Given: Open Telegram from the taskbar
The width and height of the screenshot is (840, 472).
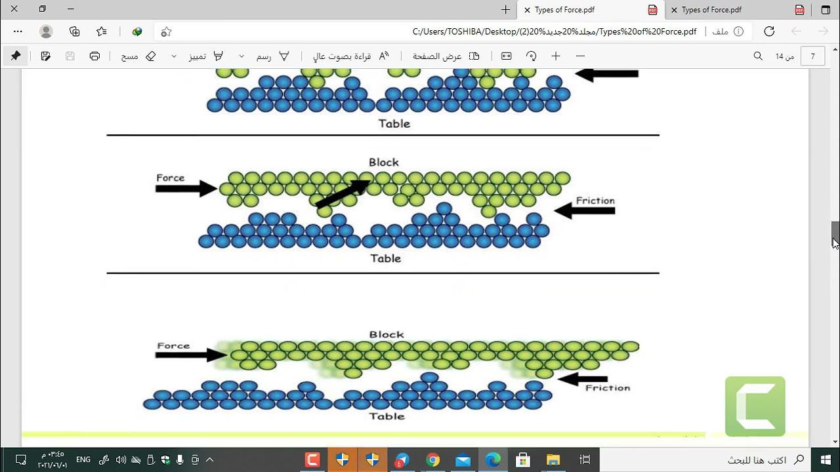Looking at the screenshot, I should 402,460.
